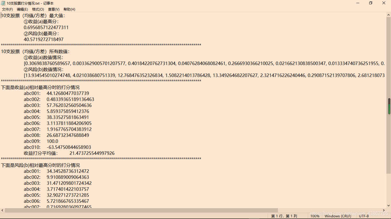Screen dimensions: 391x219
Task: Click the horizontal scrollbar thumb
Action: click(x=141, y=210)
